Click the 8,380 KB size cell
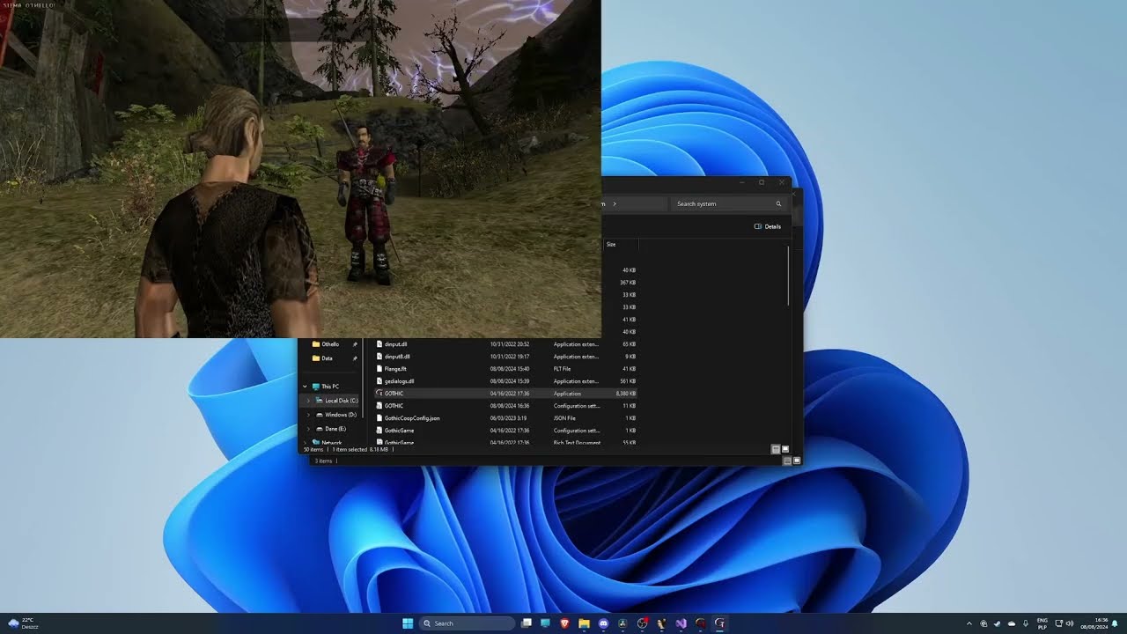1127x634 pixels. click(x=626, y=394)
